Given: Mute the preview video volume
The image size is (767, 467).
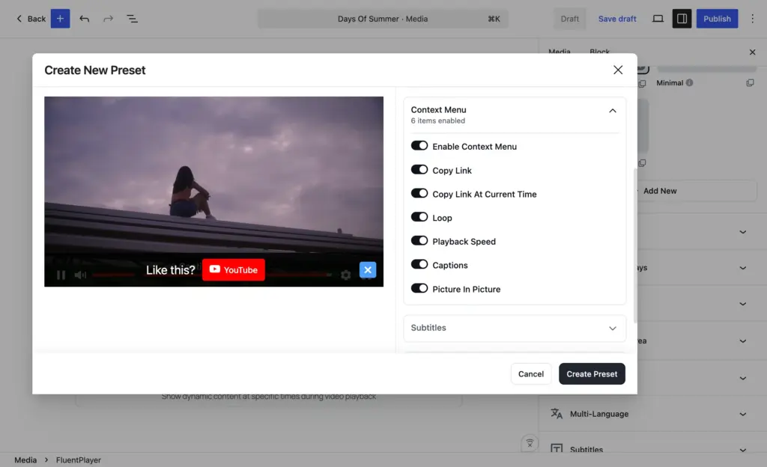Looking at the screenshot, I should tap(80, 275).
